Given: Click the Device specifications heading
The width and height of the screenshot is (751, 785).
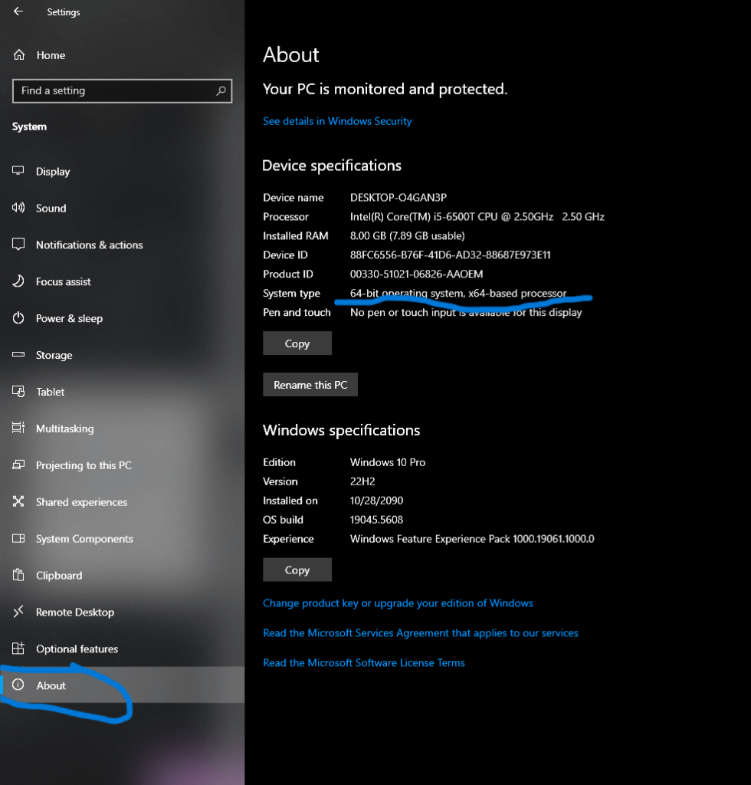Looking at the screenshot, I should pos(332,166).
